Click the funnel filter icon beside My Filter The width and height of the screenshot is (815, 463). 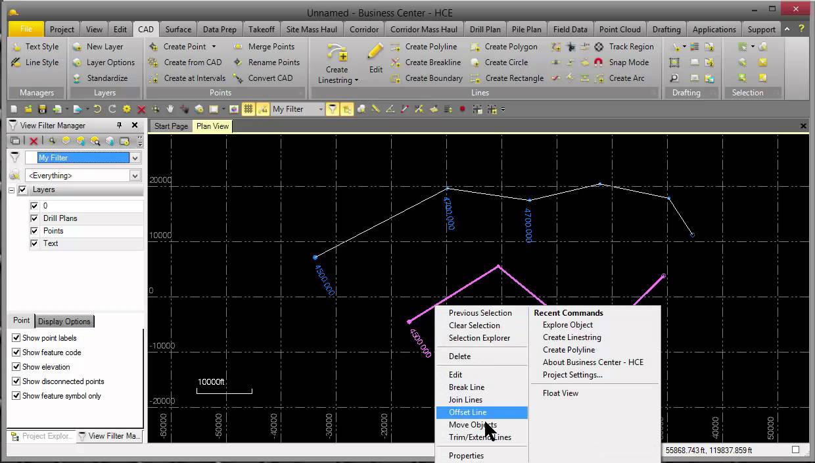(333, 109)
